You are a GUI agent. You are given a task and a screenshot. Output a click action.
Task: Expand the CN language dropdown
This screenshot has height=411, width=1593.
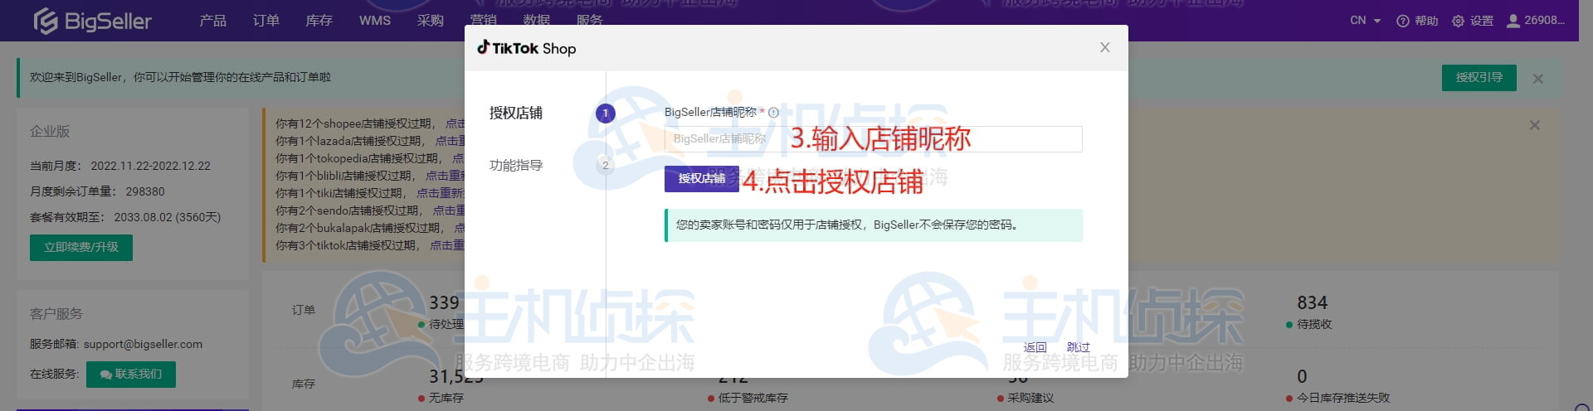1365,21
